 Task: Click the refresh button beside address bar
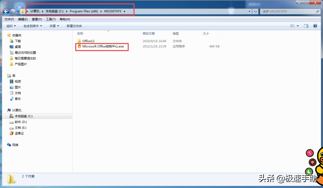tap(255, 11)
